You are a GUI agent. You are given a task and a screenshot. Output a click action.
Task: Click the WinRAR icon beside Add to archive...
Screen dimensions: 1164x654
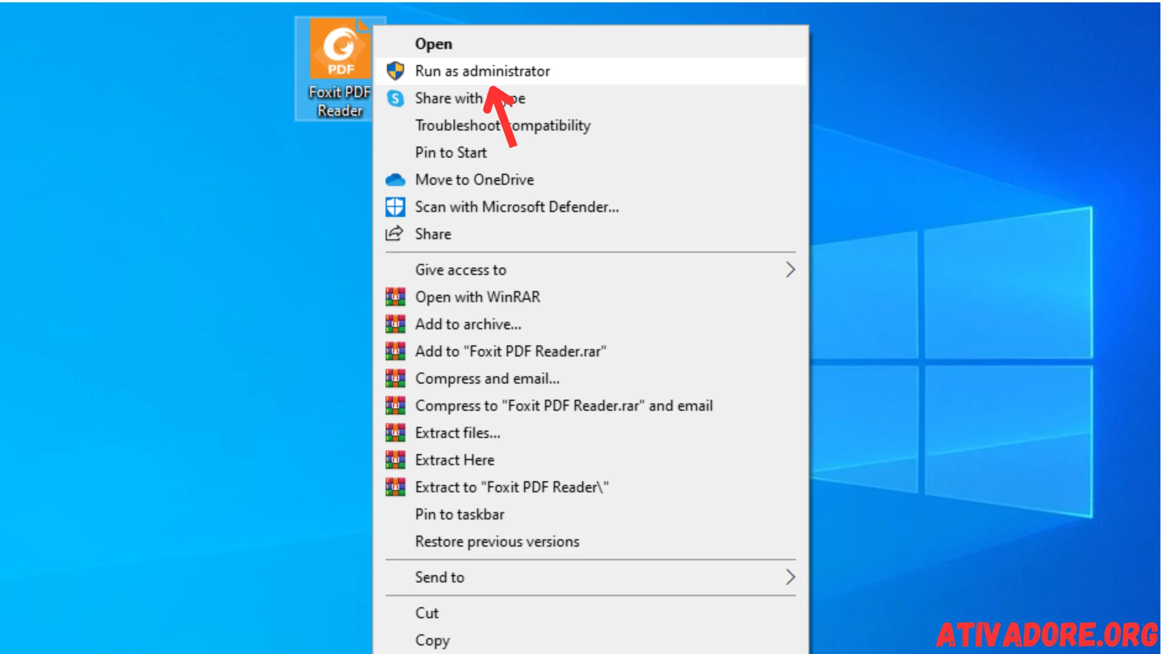click(395, 324)
